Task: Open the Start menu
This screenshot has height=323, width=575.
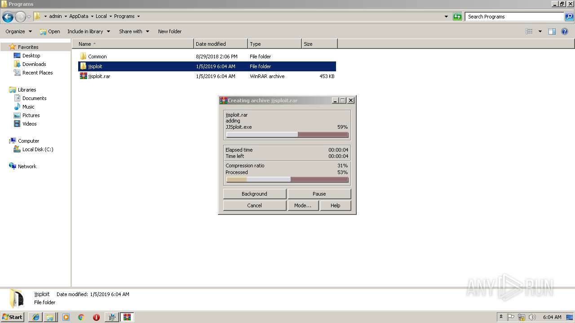Action: [13, 317]
